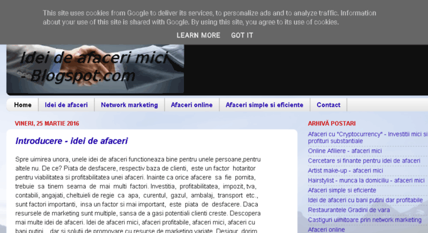Click the post paragraph starting Spre uimirea unora
Screen dimensions: 428x233
click(138, 195)
